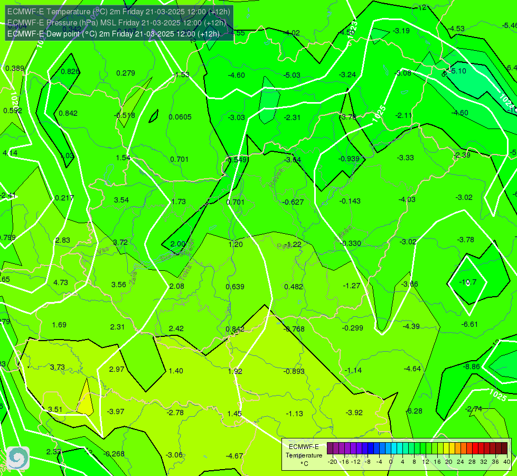Click the dew point value -4.39

tap(411, 326)
